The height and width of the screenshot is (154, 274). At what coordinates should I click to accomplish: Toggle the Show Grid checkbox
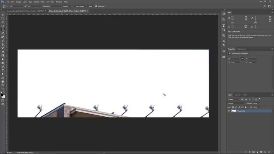pos(96,6)
